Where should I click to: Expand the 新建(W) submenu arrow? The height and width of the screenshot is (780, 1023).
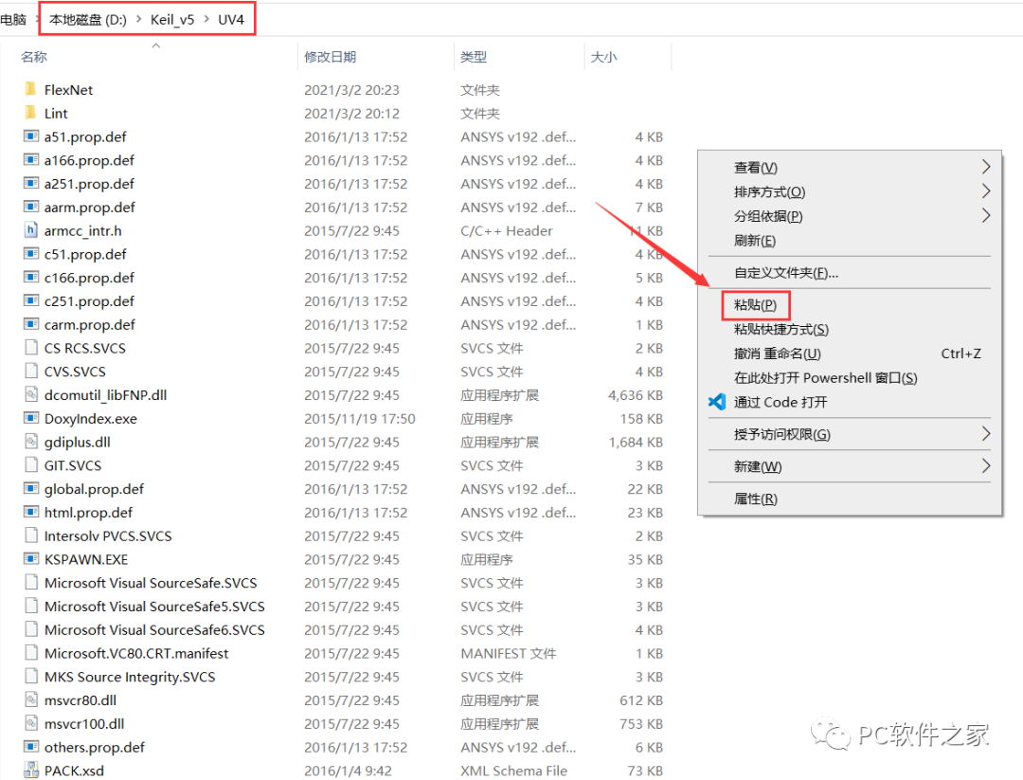(986, 466)
